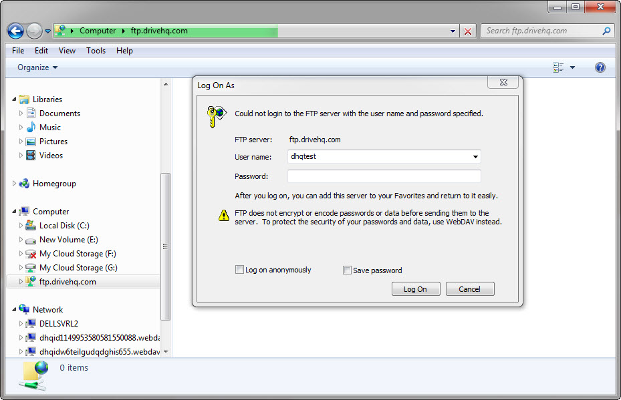Select Local Disk (C:) drive icon
This screenshot has height=400, width=621.
point(31,226)
